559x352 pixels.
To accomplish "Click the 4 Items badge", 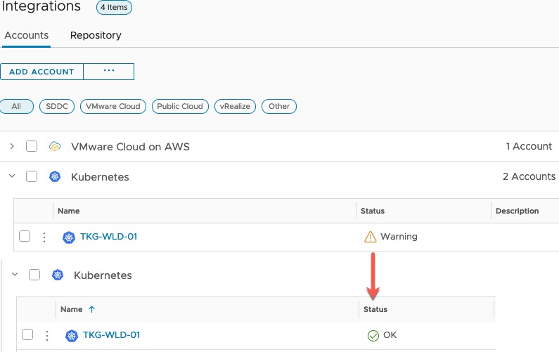I will [x=114, y=7].
